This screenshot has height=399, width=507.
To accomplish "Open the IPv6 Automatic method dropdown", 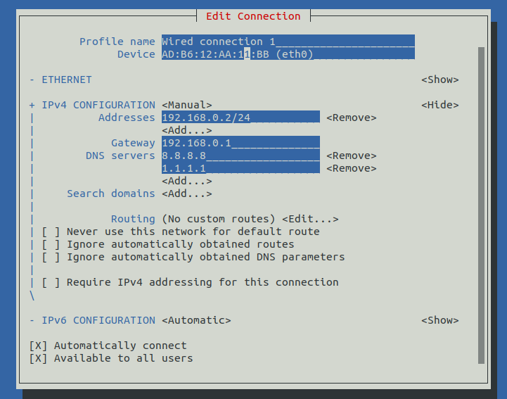I will [197, 320].
